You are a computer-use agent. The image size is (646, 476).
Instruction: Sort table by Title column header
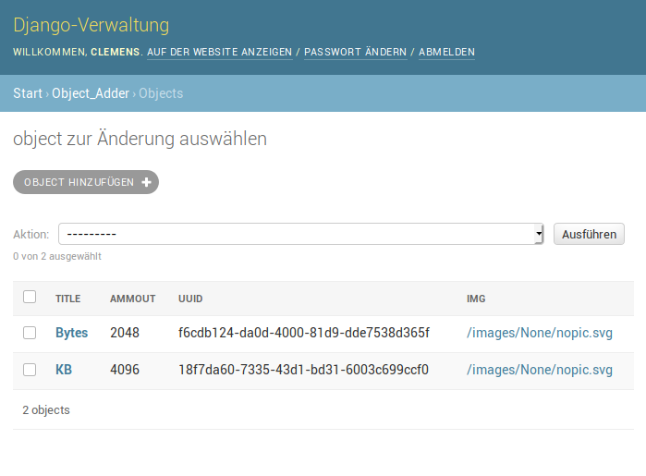67,299
